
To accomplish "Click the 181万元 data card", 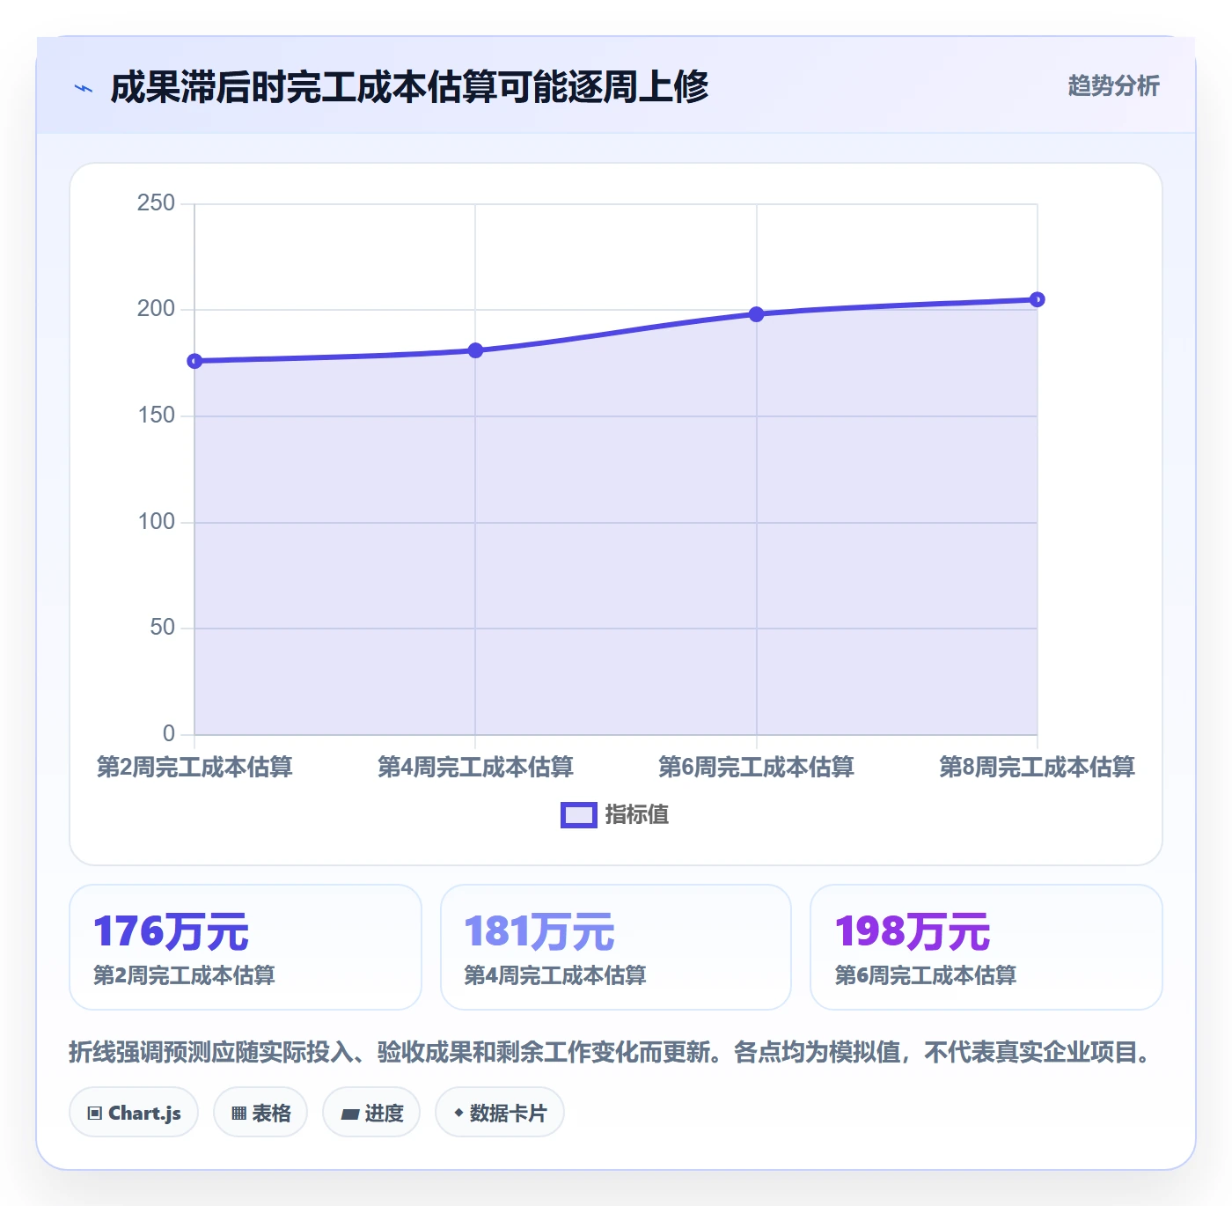I will (616, 947).
